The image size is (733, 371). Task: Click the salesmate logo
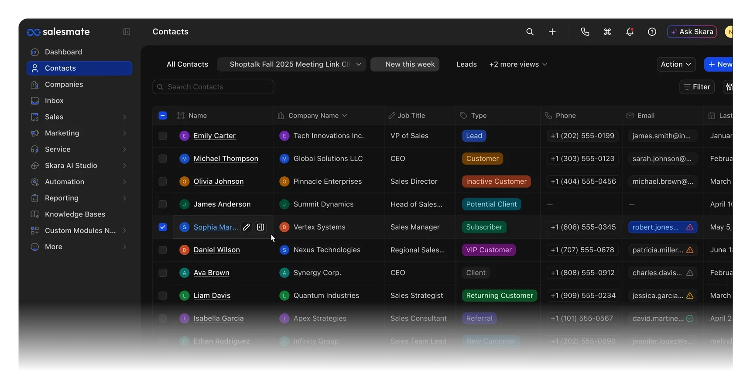58,32
